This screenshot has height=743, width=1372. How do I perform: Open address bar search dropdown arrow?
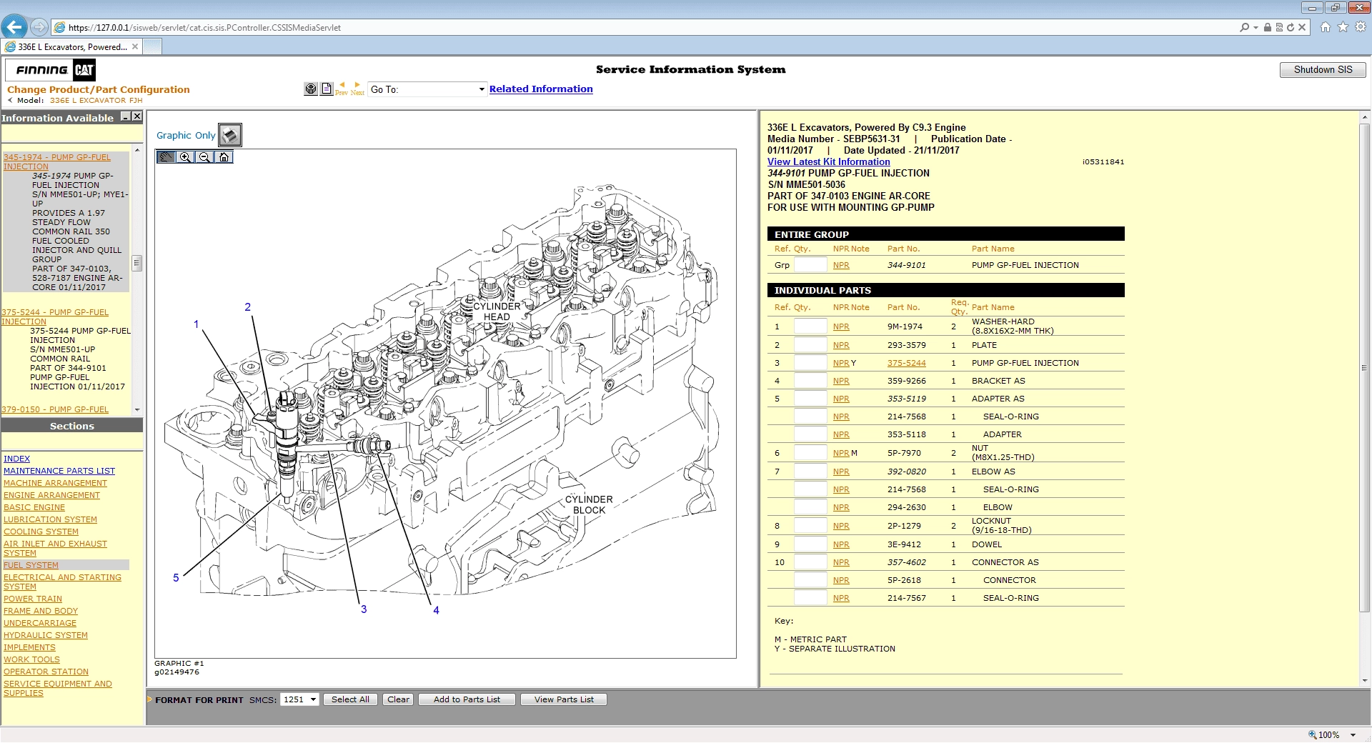pyautogui.click(x=1256, y=27)
